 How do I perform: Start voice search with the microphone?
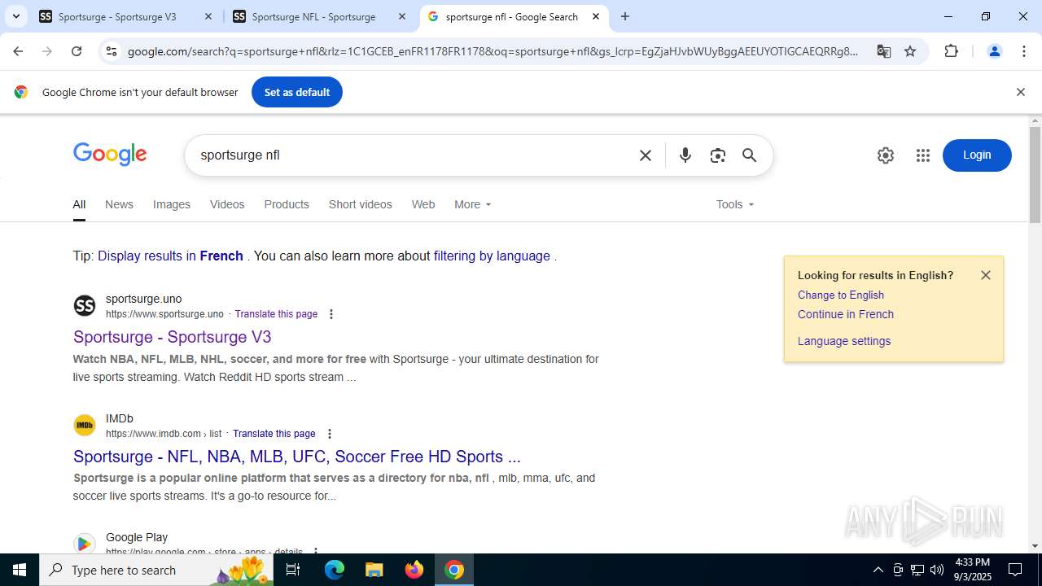tap(685, 155)
